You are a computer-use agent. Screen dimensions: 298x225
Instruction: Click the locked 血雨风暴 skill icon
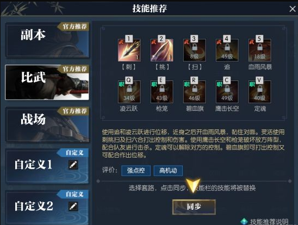pyautogui.click(x=260, y=50)
